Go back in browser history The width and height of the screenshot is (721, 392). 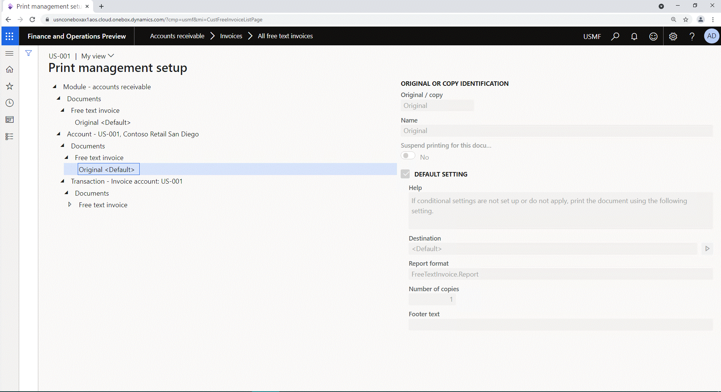[8, 19]
